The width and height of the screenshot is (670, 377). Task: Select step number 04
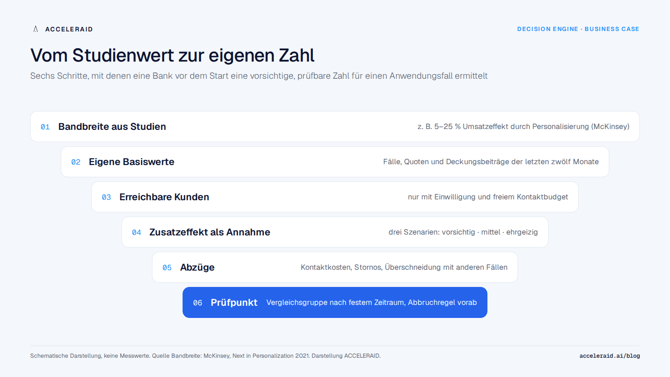137,232
